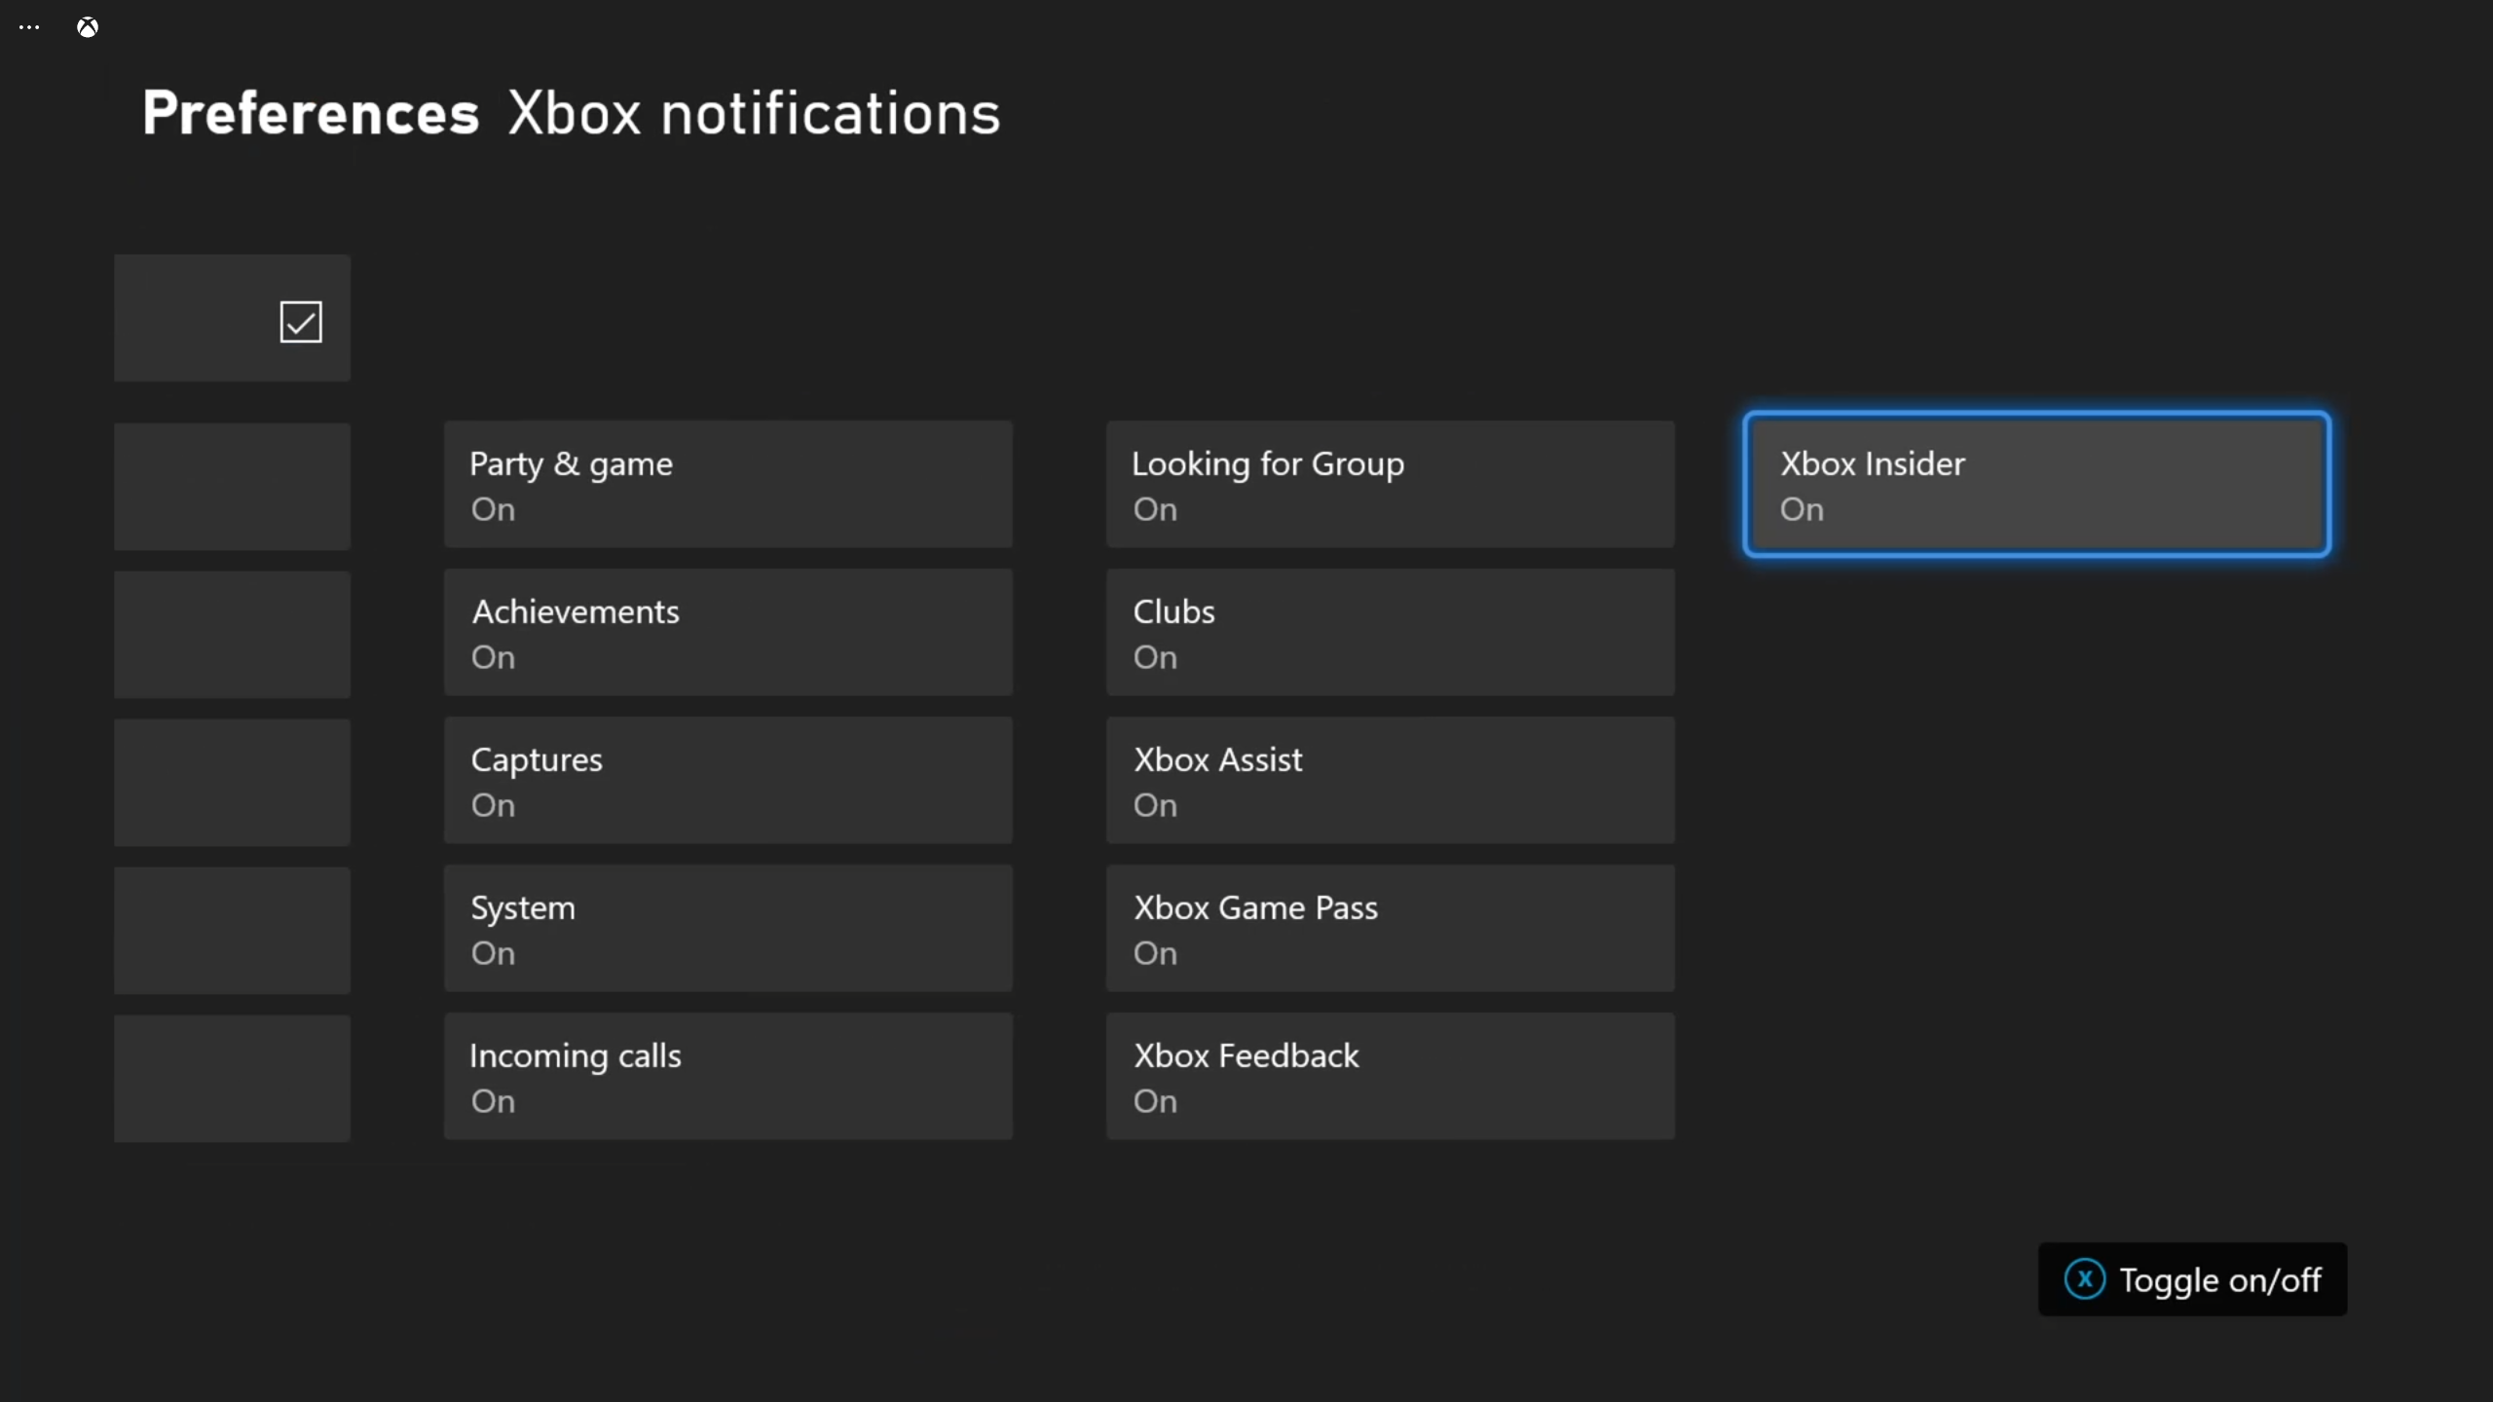The width and height of the screenshot is (2493, 1402).
Task: Open the three-dots menu
Action: pyautogui.click(x=29, y=27)
